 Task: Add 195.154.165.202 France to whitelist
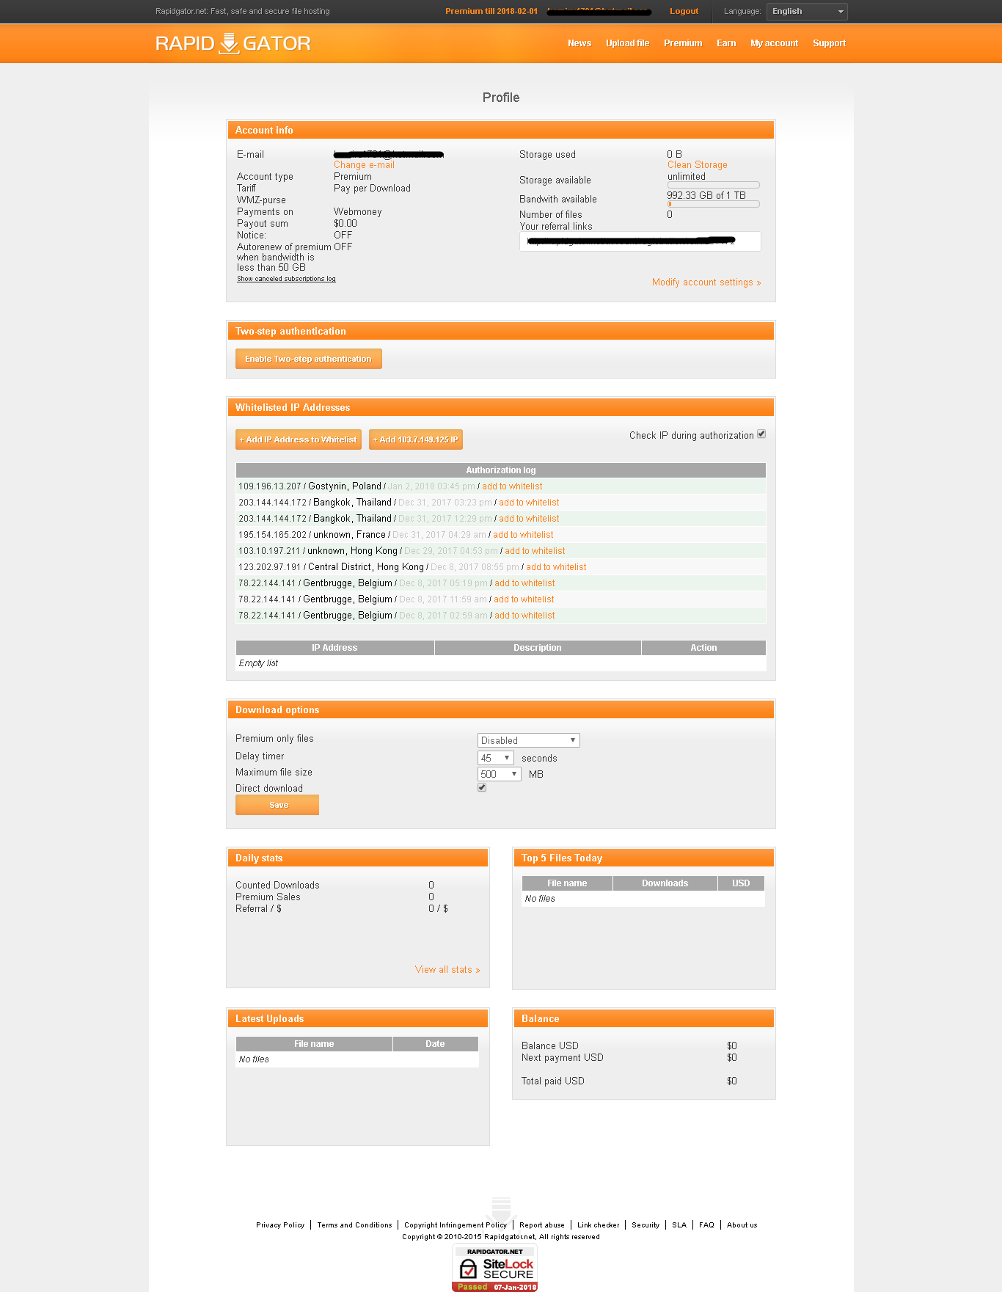point(524,535)
